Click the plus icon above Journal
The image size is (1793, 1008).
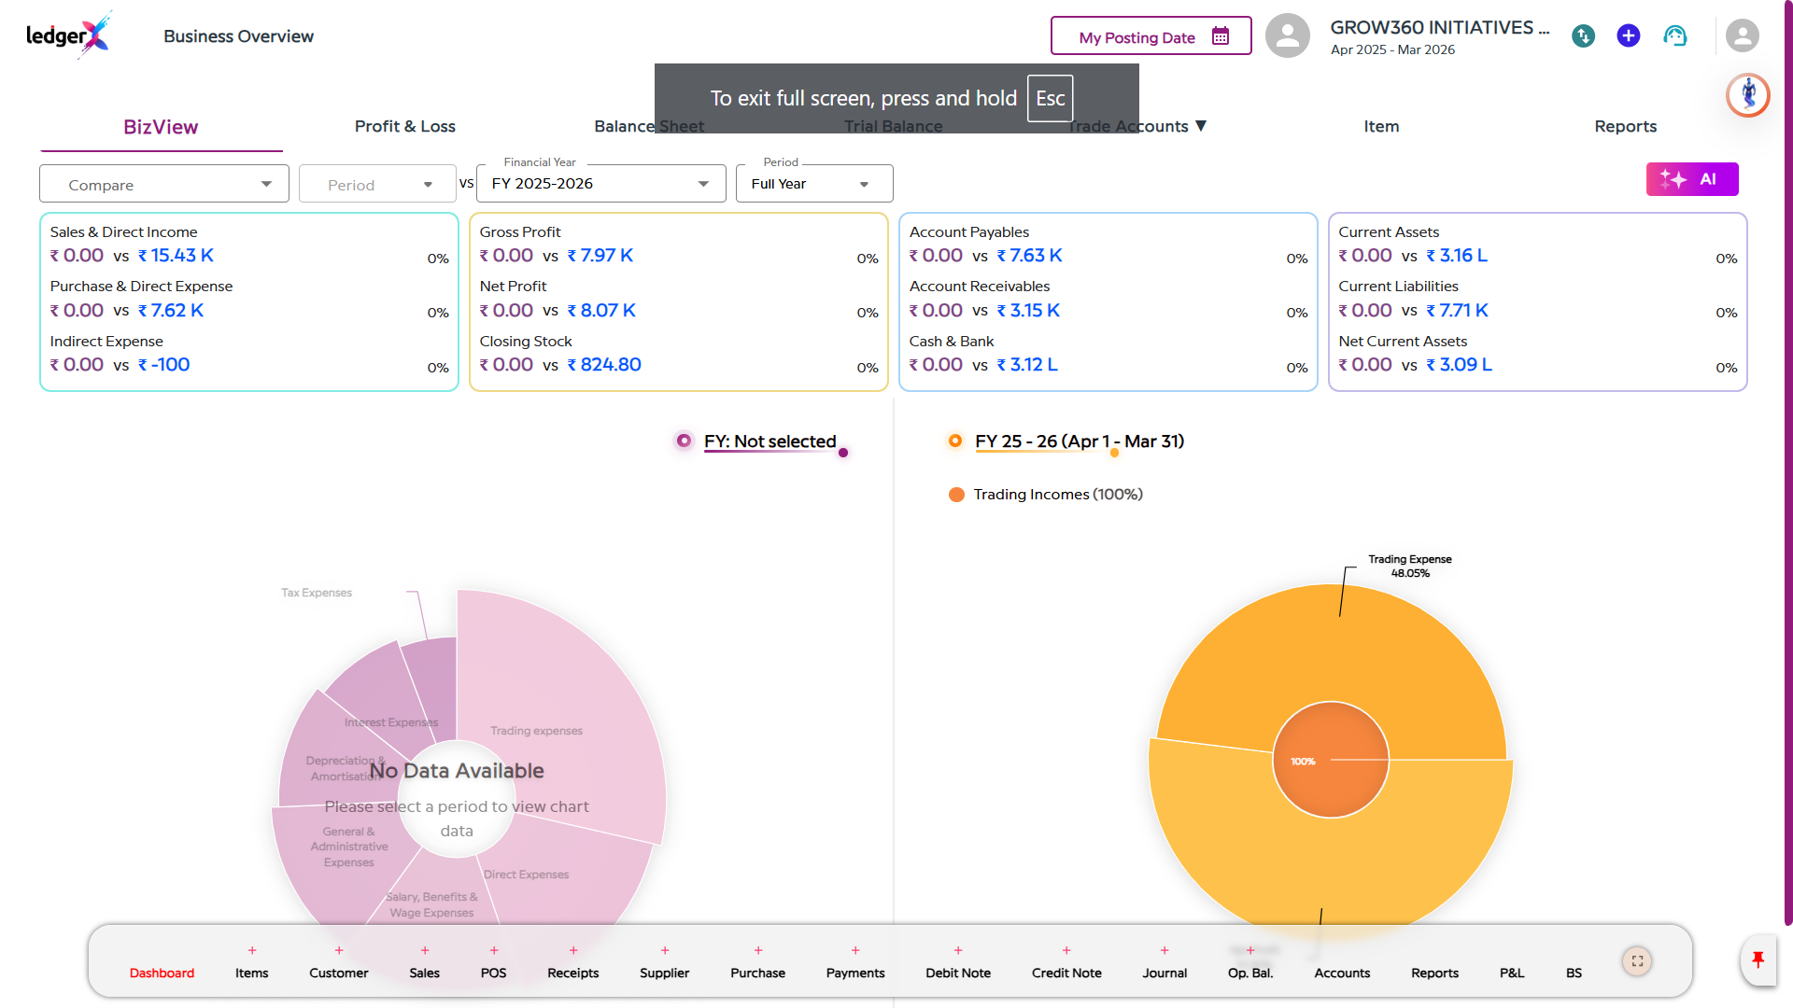1165,950
